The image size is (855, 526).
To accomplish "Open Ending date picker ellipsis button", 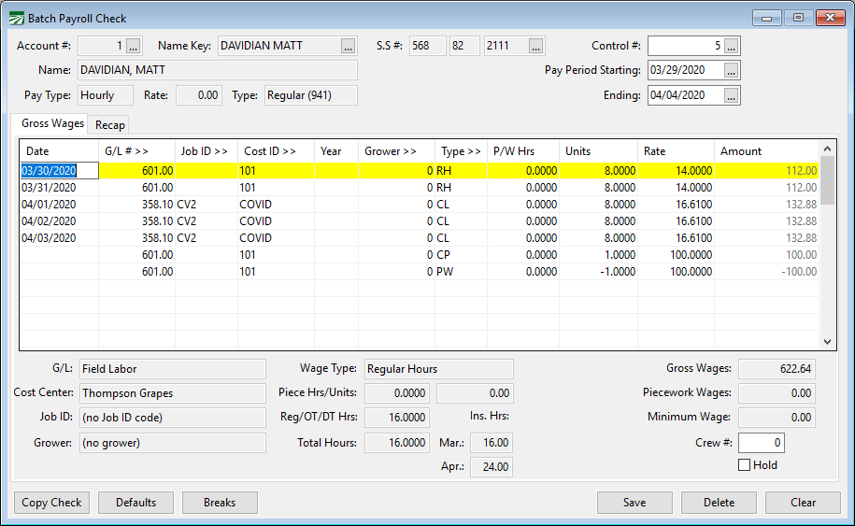I will [732, 95].
